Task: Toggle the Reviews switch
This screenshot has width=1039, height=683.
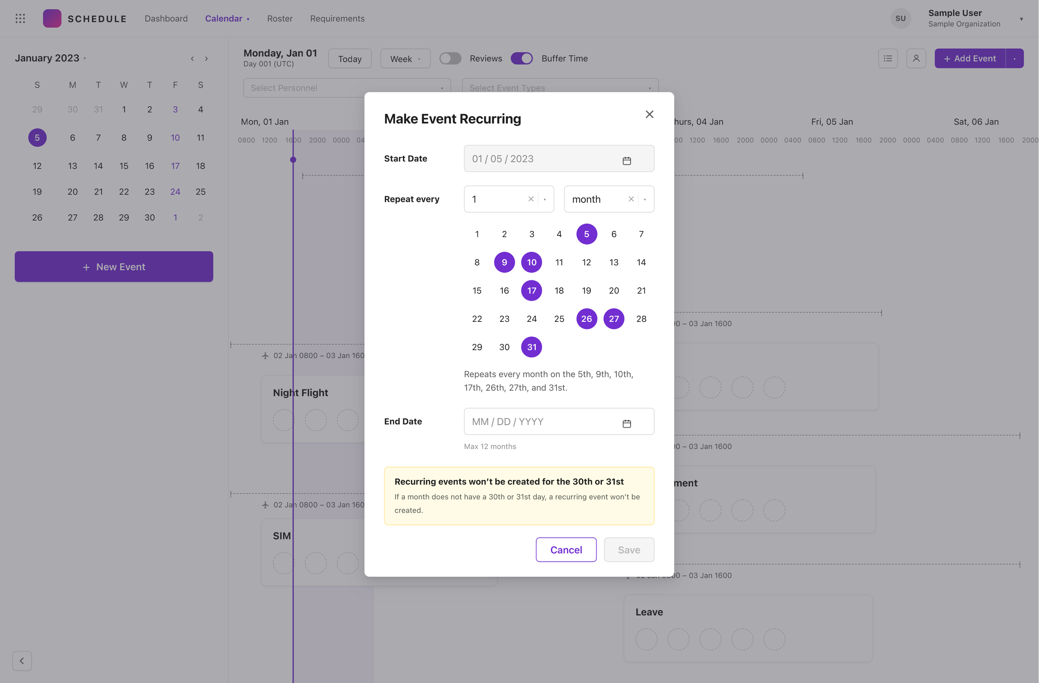Action: pos(450,59)
